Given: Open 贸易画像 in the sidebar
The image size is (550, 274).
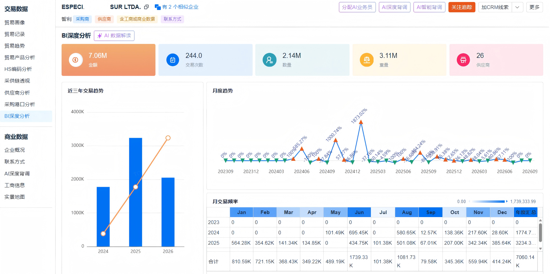Looking at the screenshot, I should [15, 22].
